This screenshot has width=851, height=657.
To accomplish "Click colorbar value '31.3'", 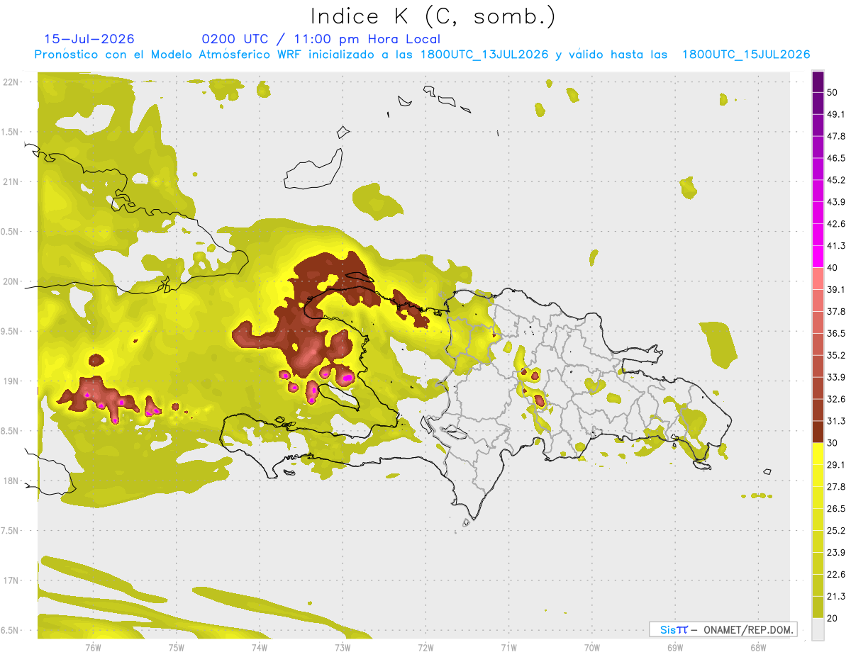I will tap(836, 421).
